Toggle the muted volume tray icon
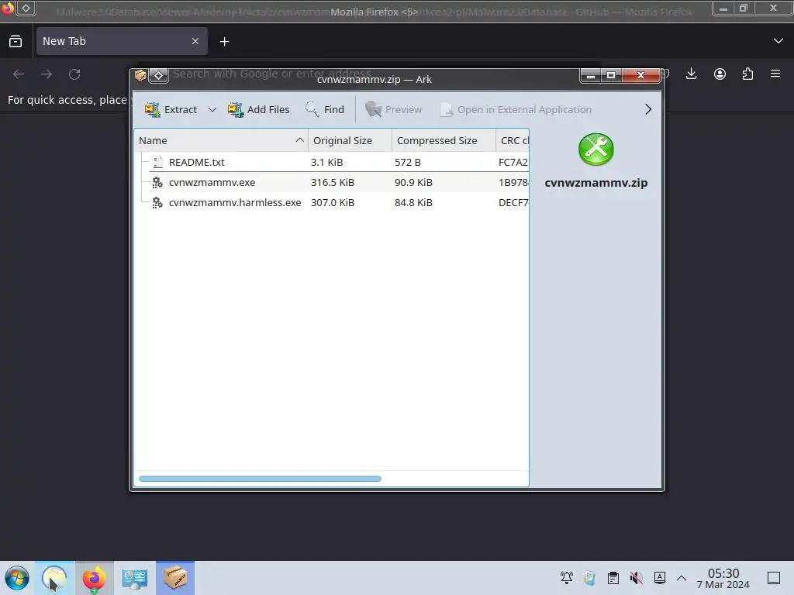This screenshot has height=595, width=794. pyautogui.click(x=637, y=577)
